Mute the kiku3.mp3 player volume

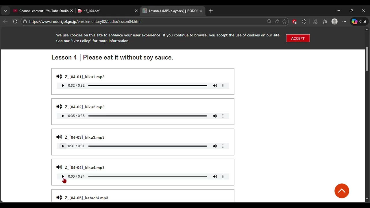click(215, 146)
